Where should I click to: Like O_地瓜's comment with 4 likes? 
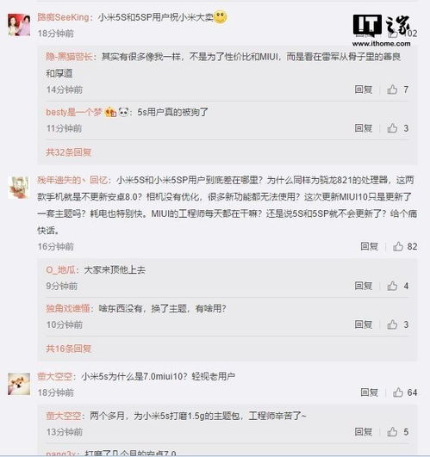(x=392, y=286)
